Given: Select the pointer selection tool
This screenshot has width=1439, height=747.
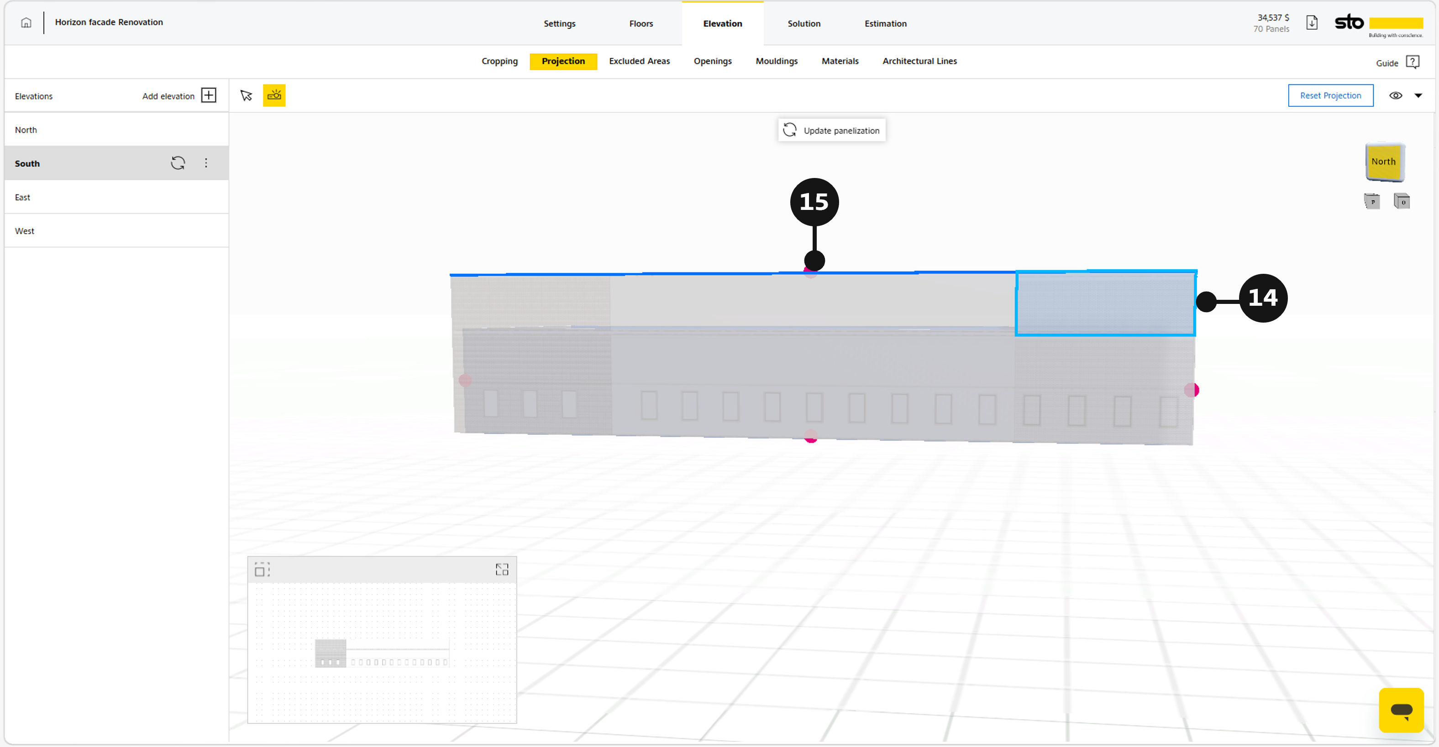Looking at the screenshot, I should pos(247,95).
